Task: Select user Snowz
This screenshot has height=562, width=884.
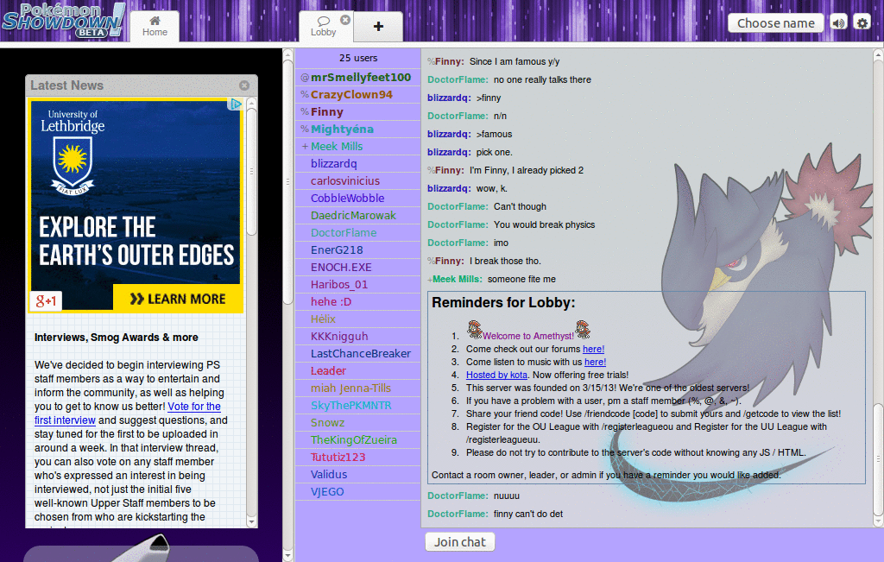Action: (x=358, y=423)
